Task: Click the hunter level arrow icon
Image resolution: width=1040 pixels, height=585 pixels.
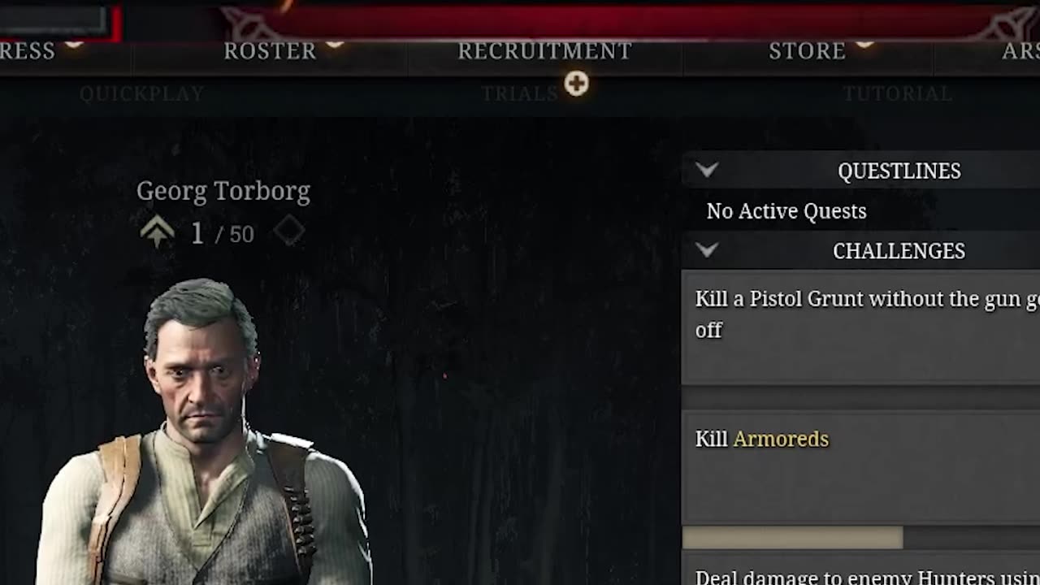Action: pos(157,233)
